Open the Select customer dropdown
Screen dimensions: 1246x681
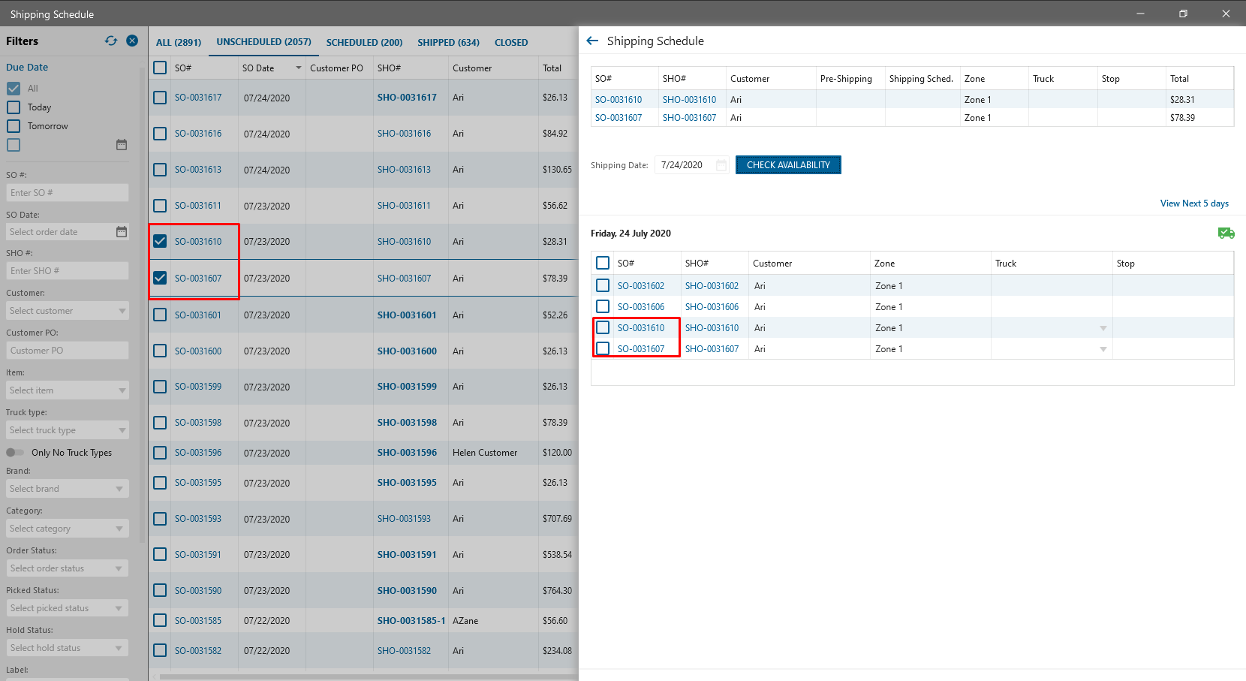pos(68,311)
